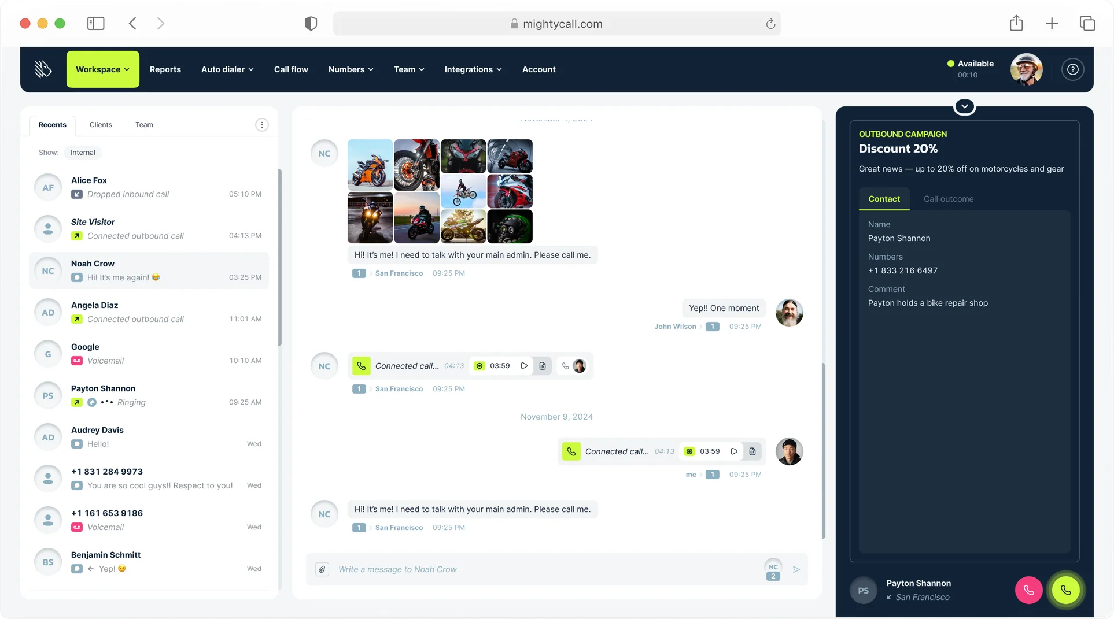This screenshot has width=1114, height=619.
Task: Expand the Team menu in navigation bar
Action: point(409,69)
